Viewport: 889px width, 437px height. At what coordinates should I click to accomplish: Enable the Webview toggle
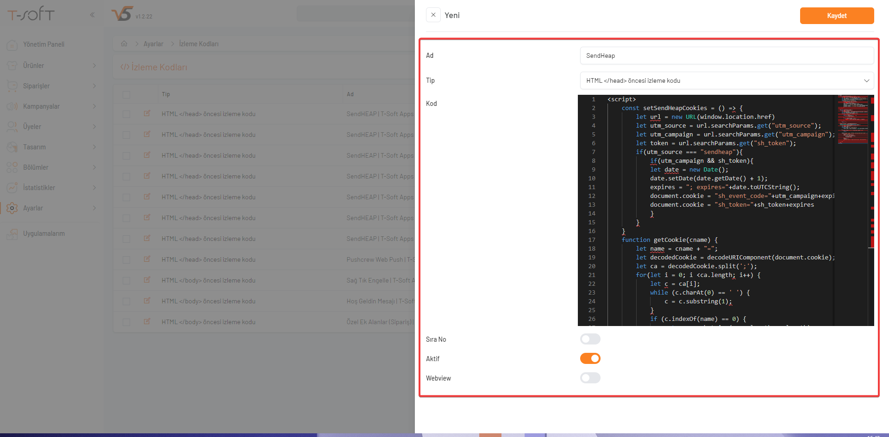[590, 378]
